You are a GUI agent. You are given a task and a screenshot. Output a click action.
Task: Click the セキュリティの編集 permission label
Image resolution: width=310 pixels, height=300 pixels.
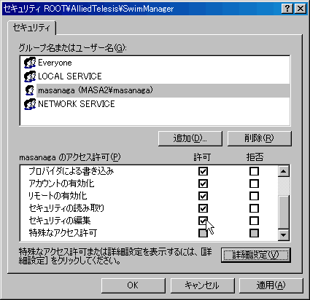click(60, 221)
